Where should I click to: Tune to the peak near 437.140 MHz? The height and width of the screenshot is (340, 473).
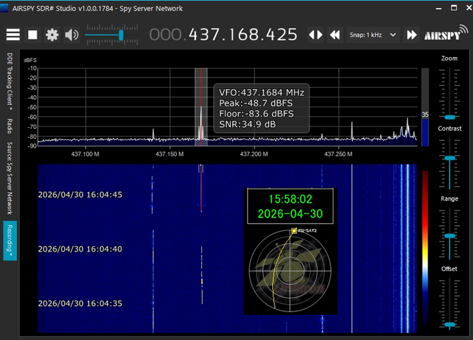tap(153, 134)
